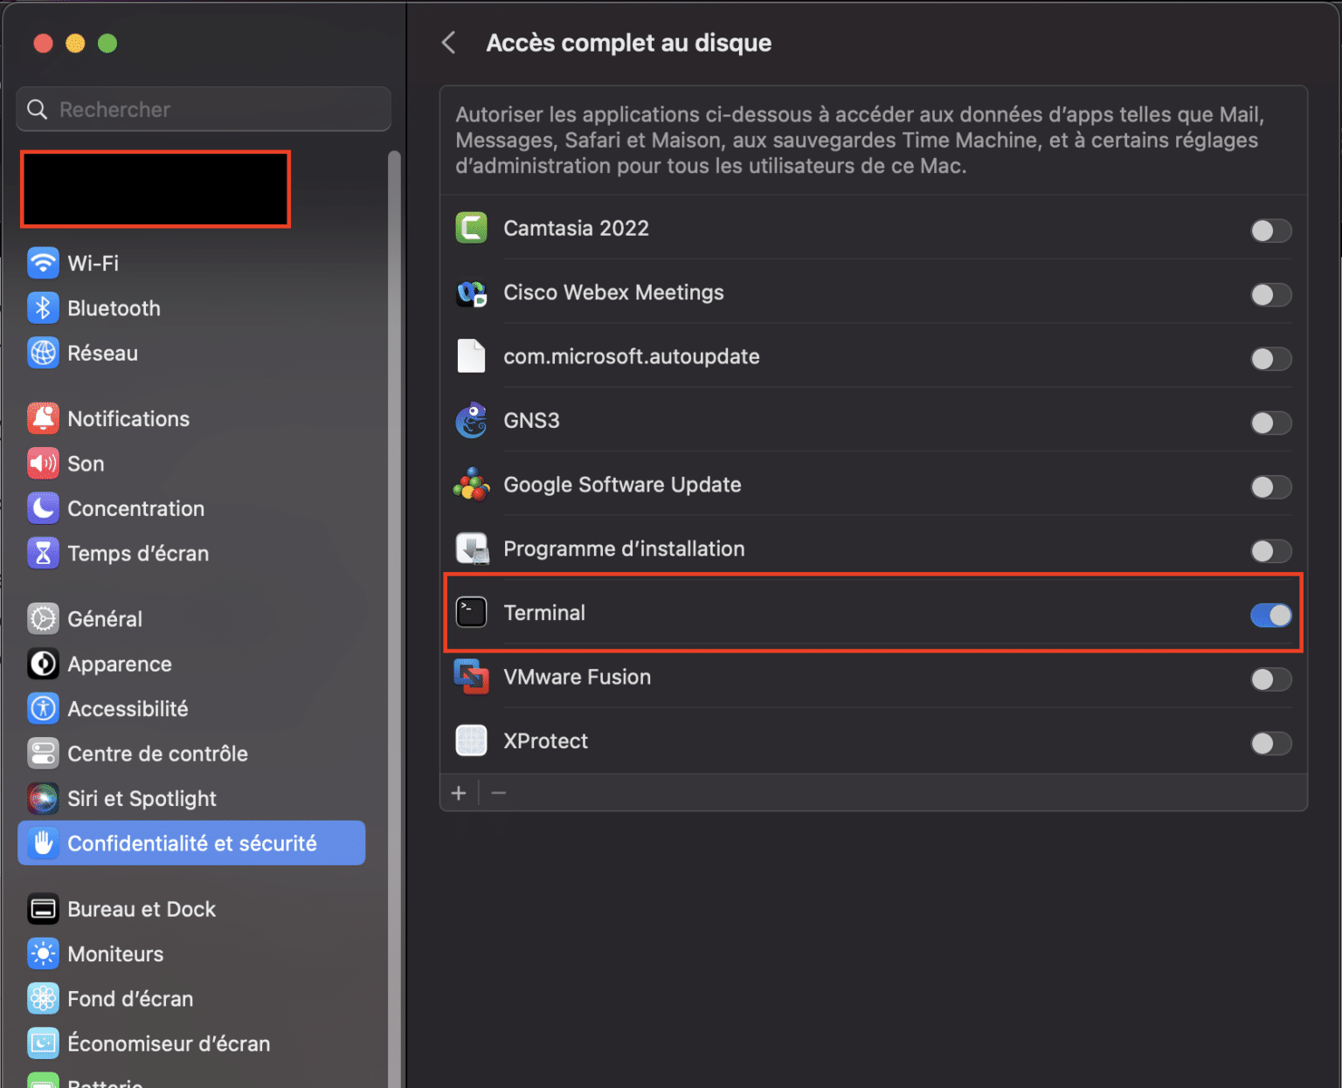1342x1088 pixels.
Task: Open Temps d'écran settings
Action: tap(43, 553)
